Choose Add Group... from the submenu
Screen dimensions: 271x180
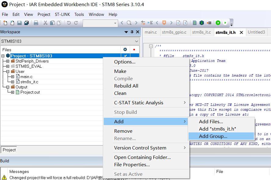point(221,136)
